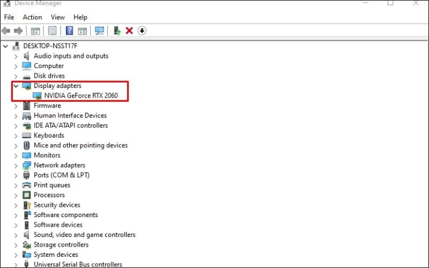The height and width of the screenshot is (268, 429).
Task: Click the IDE ATA/ATAPI controllers icon
Action: (26, 126)
